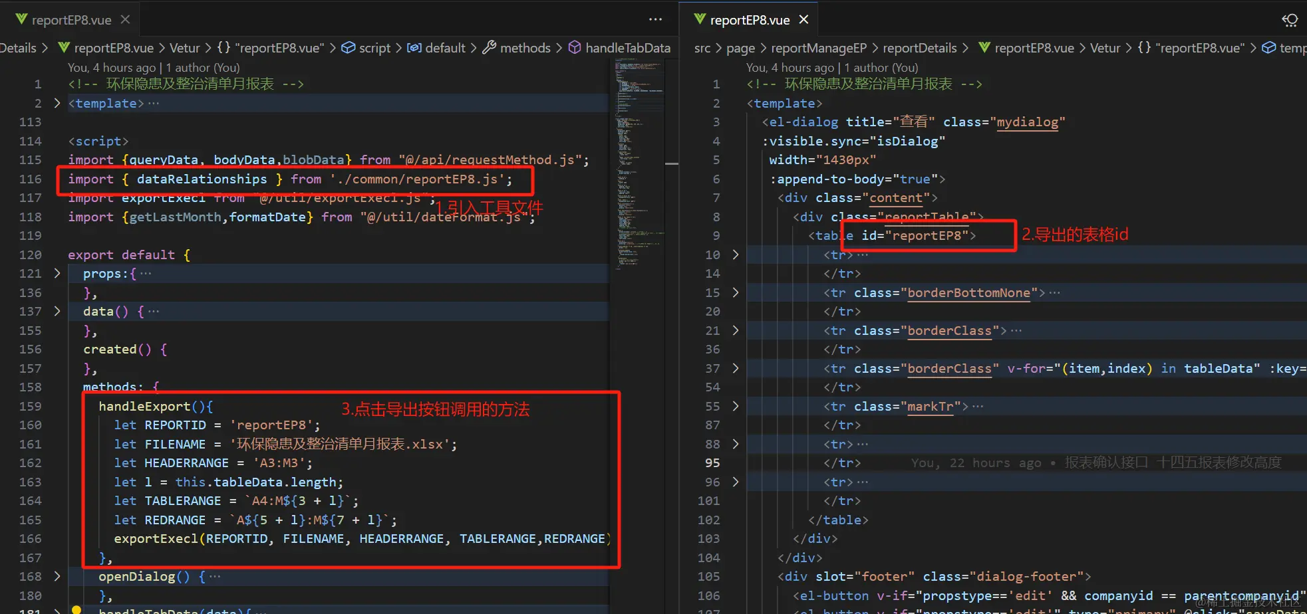
Task: Expand the folded props block at line 121
Action: (x=57, y=273)
